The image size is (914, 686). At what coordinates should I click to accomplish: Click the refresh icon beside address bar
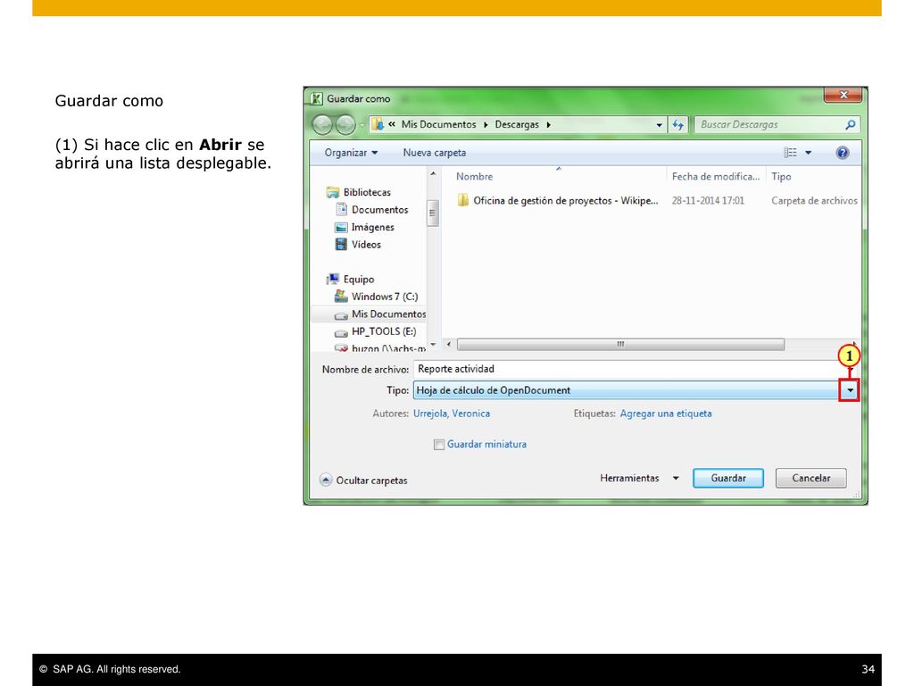pyautogui.click(x=678, y=125)
